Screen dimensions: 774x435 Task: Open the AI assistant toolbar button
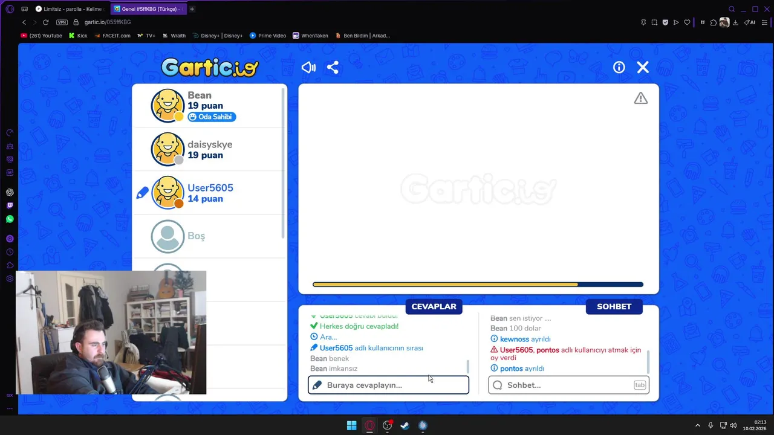[750, 22]
